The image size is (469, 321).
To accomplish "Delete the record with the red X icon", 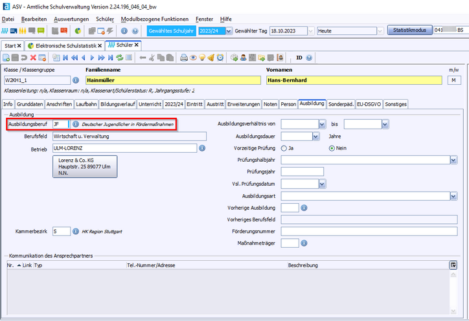I will pyautogui.click(x=33, y=58).
